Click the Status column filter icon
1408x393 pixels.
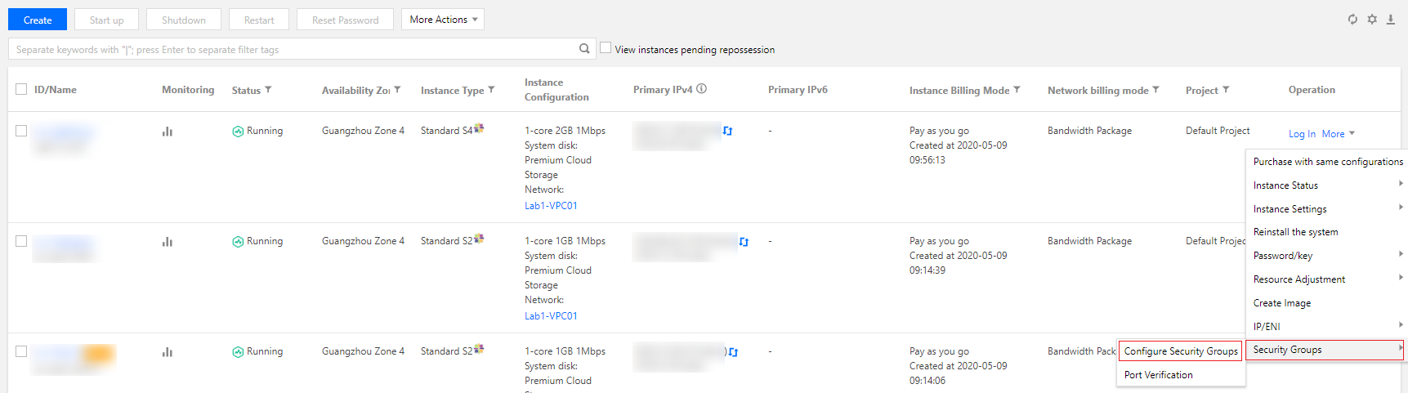(268, 90)
